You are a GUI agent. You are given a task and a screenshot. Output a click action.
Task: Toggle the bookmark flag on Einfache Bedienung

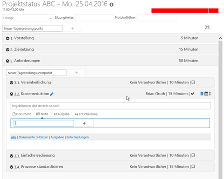193,155
